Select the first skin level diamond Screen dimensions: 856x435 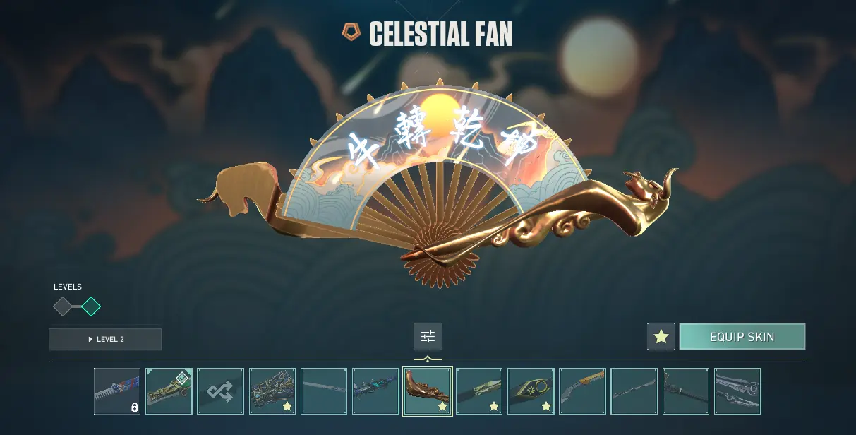(x=63, y=306)
